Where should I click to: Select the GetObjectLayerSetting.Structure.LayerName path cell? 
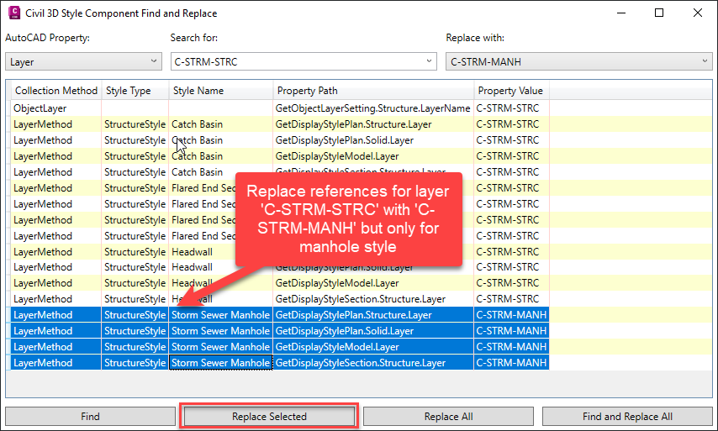point(373,108)
